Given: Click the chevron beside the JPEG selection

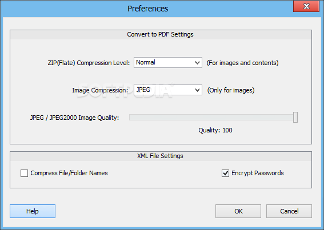Looking at the screenshot, I should click(x=197, y=90).
